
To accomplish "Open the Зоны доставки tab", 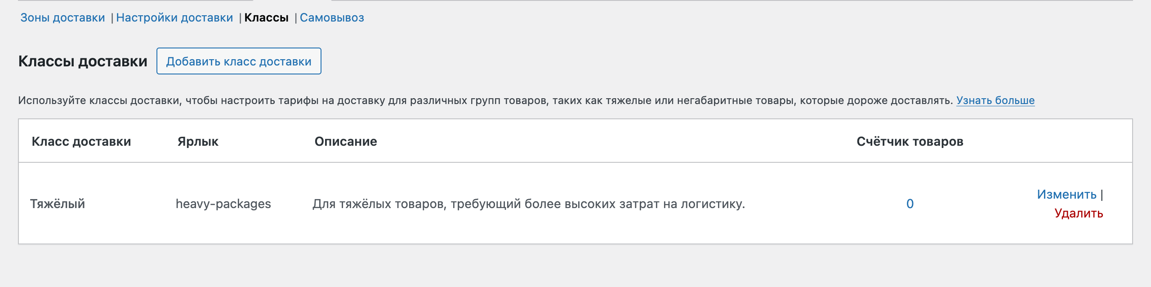I will pyautogui.click(x=62, y=18).
